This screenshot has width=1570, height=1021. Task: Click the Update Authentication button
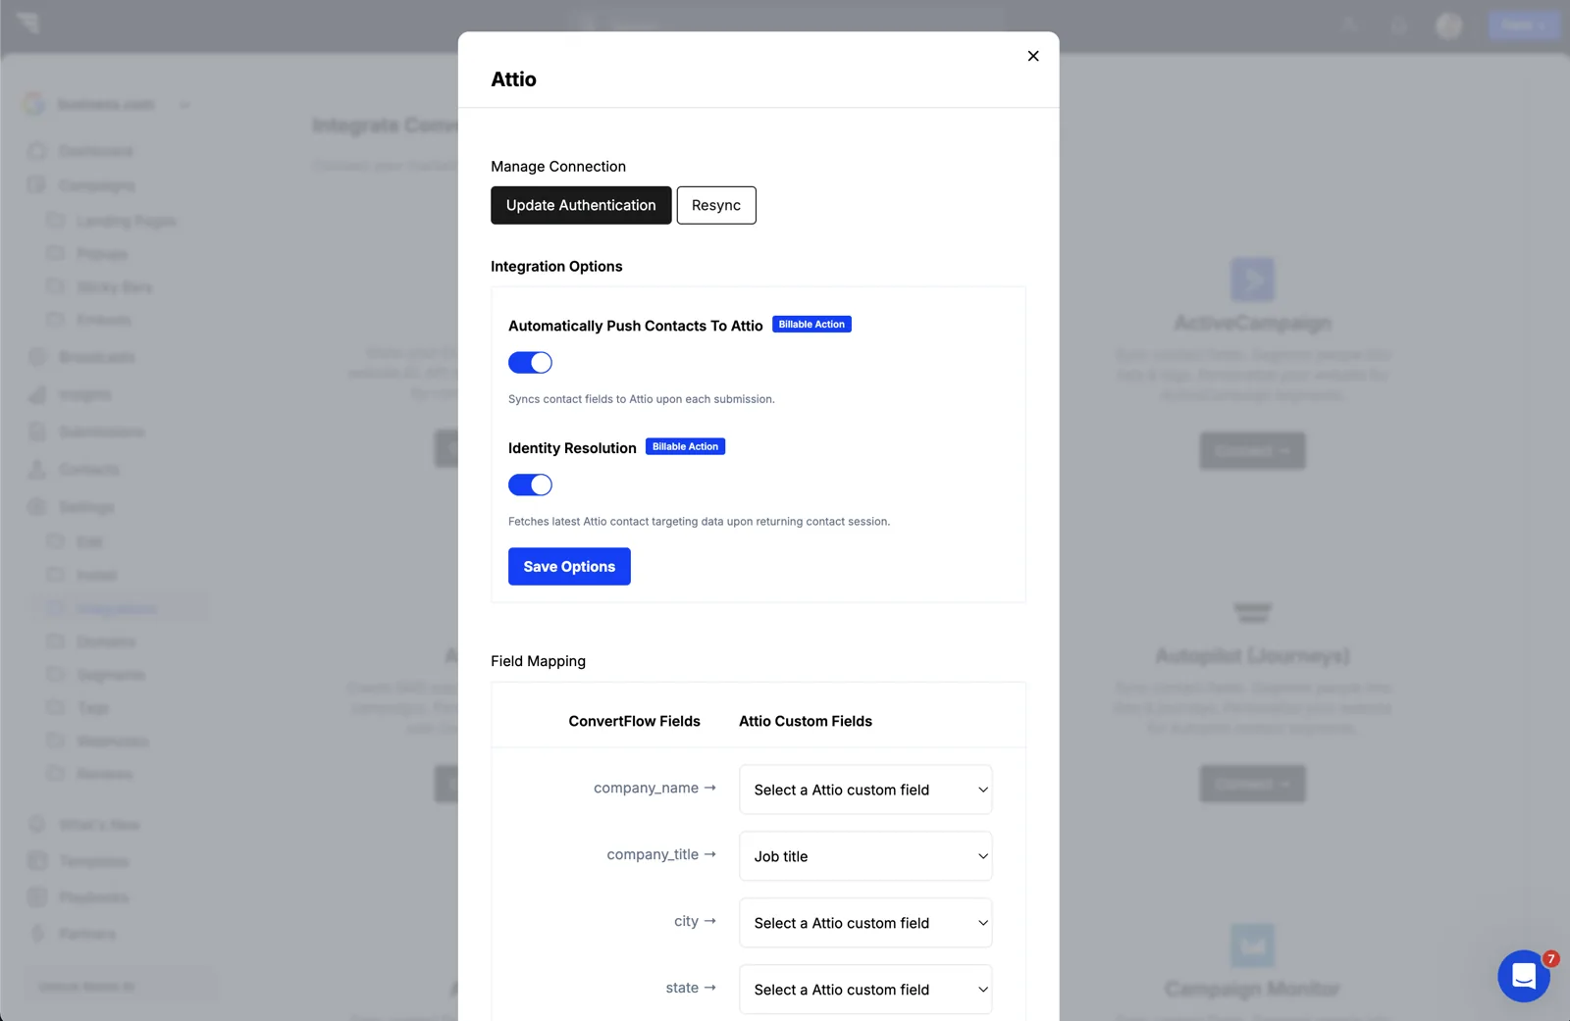[581, 205]
